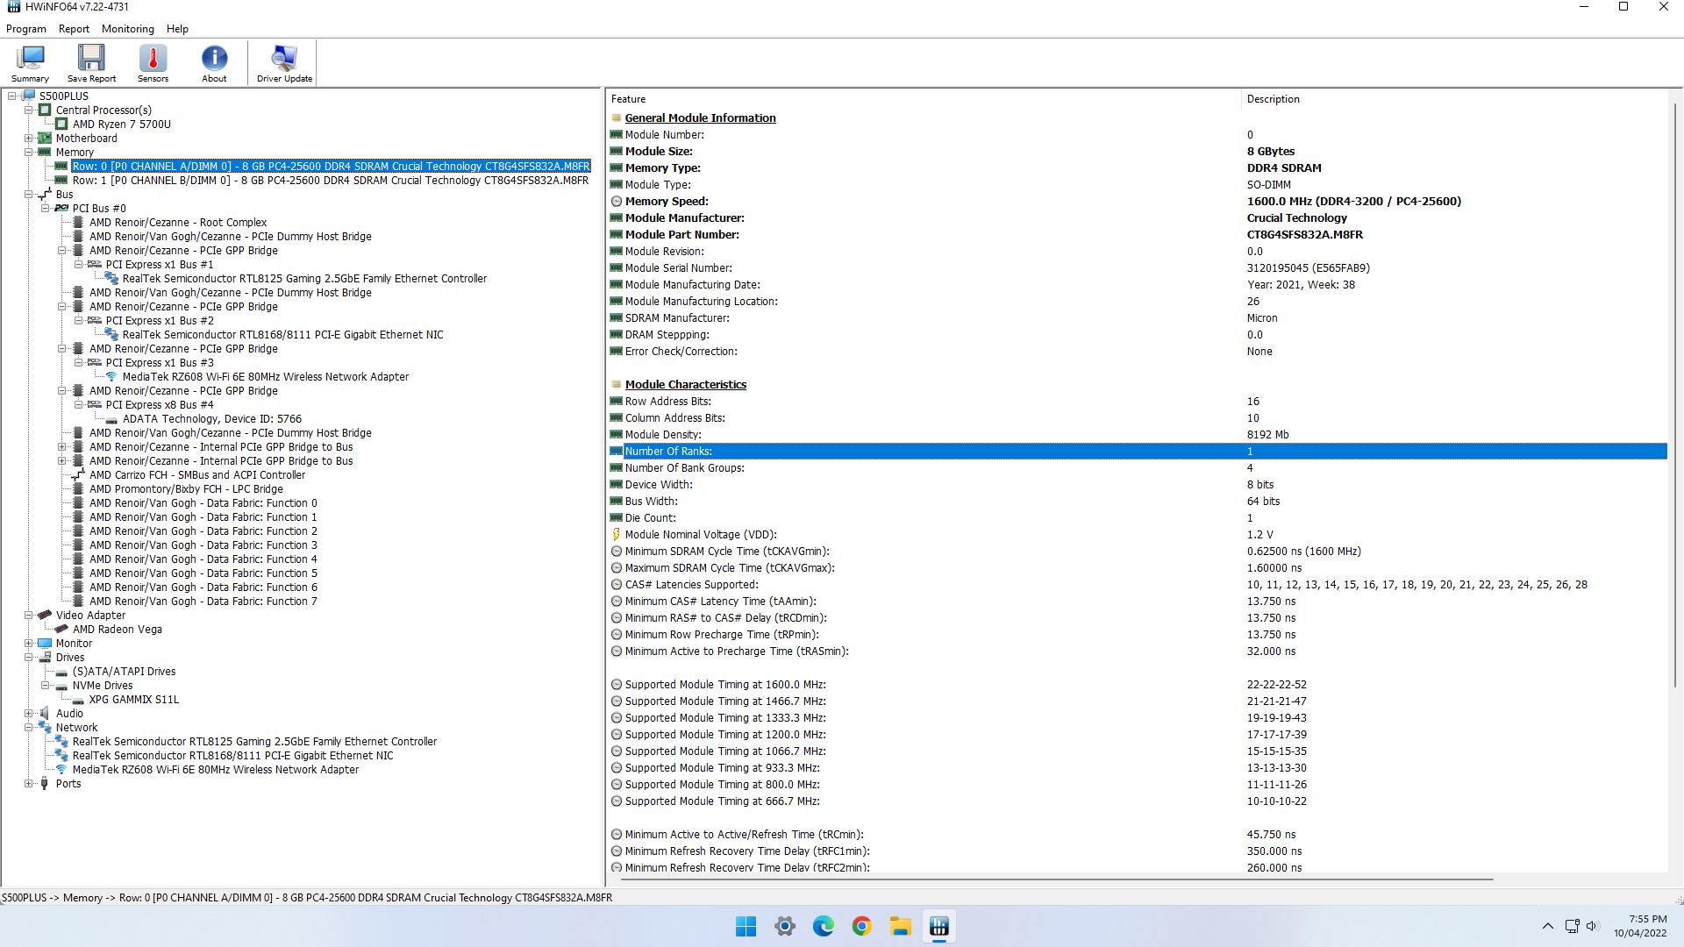Select AMD Radeon Vega video adapter
The image size is (1684, 947).
coord(117,630)
